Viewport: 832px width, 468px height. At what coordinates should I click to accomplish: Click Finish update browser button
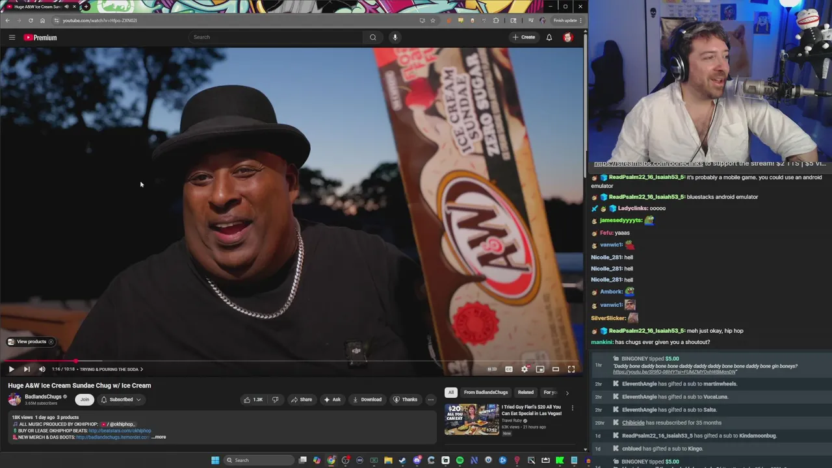tap(564, 20)
